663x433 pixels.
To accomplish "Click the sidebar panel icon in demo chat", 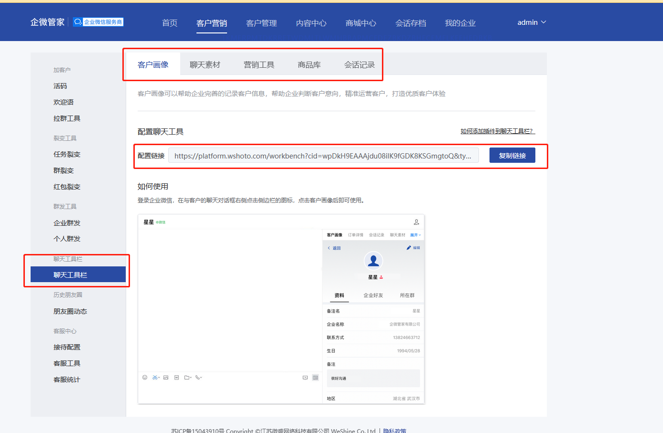I will (315, 378).
